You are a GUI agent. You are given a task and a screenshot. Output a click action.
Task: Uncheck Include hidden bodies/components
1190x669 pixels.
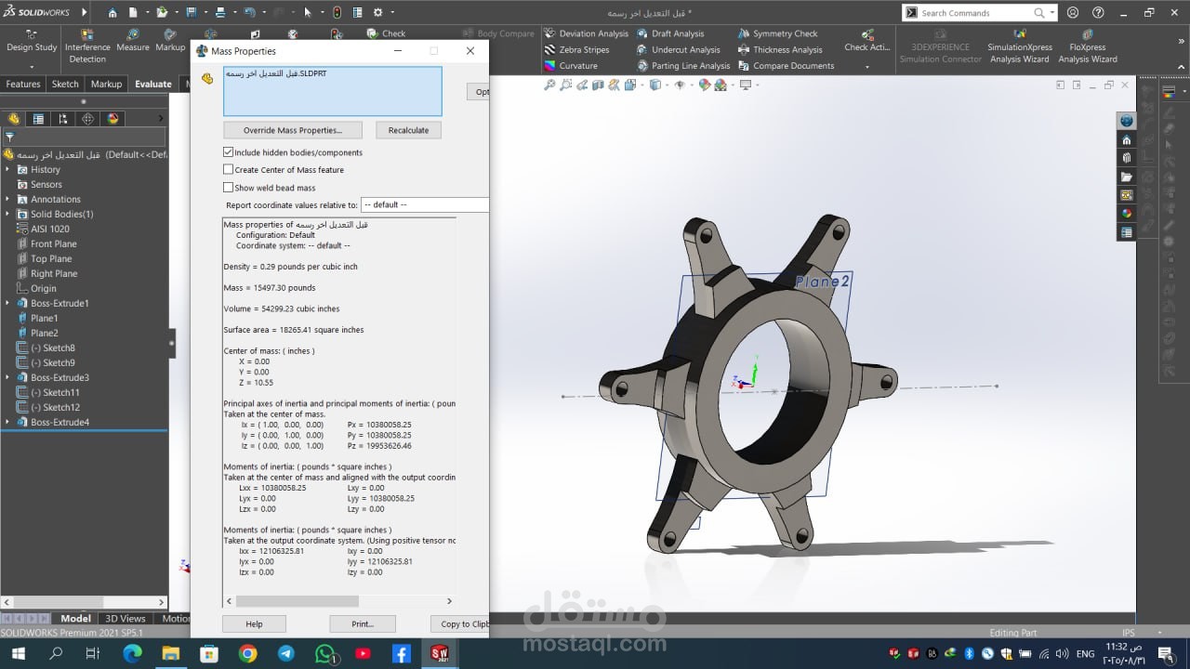tap(229, 152)
